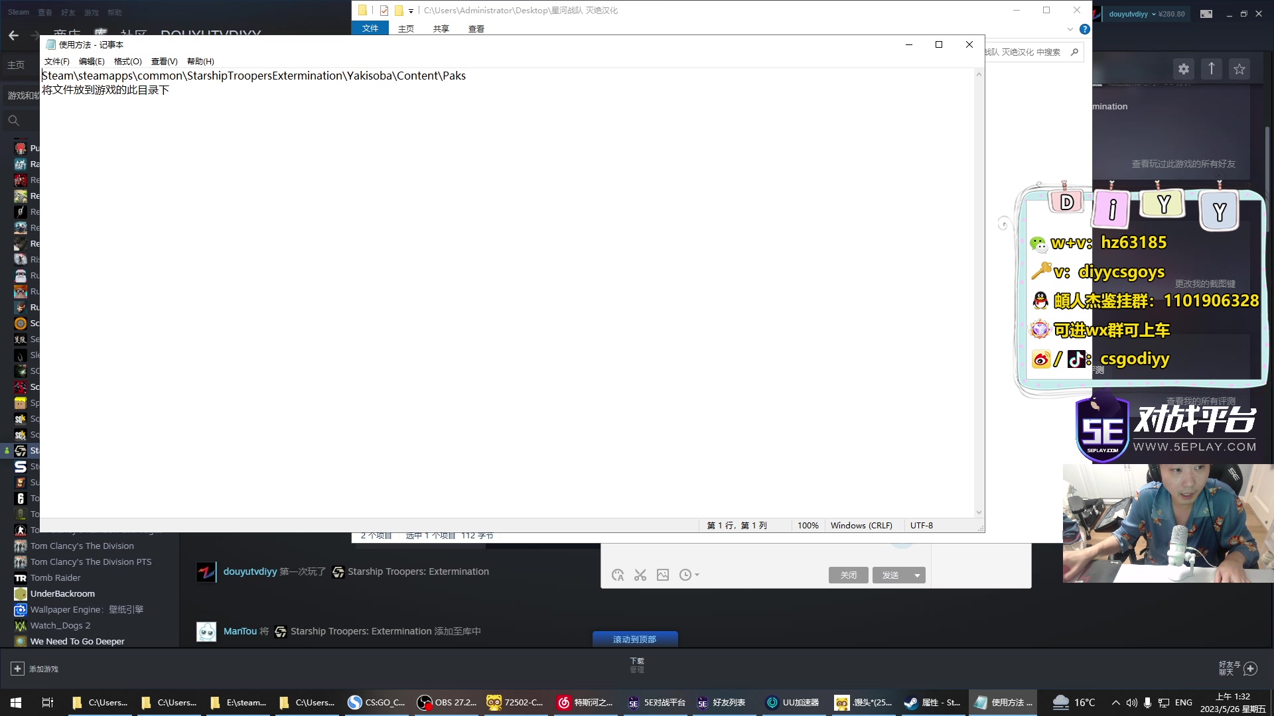
Task: Click the image insert icon in chat
Action: 663,575
